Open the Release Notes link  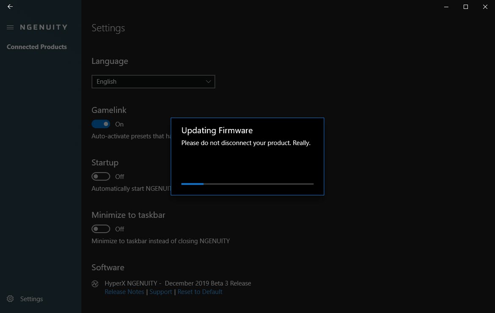(x=124, y=292)
